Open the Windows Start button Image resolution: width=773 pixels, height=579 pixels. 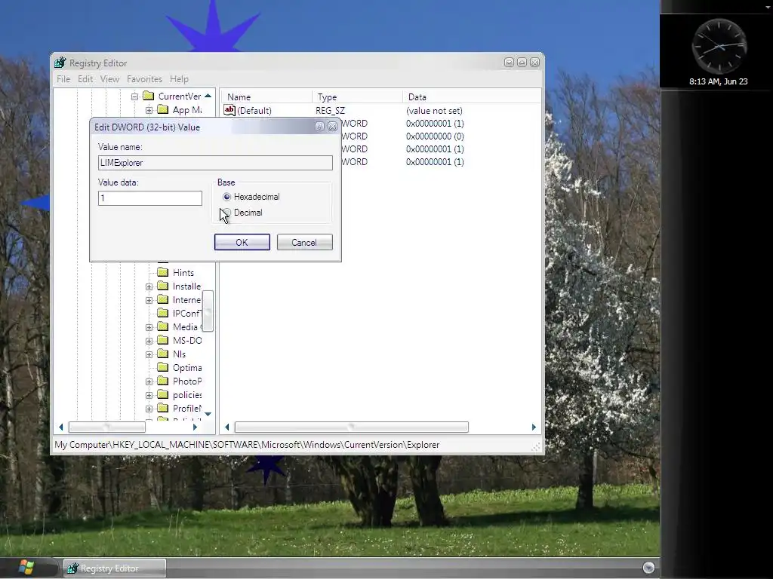point(26,567)
